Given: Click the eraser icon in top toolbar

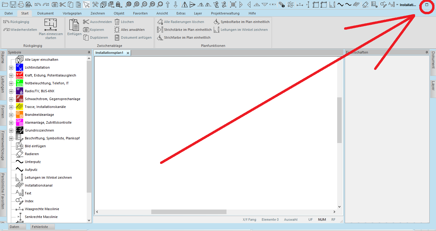Looking at the screenshot, I should pyautogui.click(x=365, y=5).
